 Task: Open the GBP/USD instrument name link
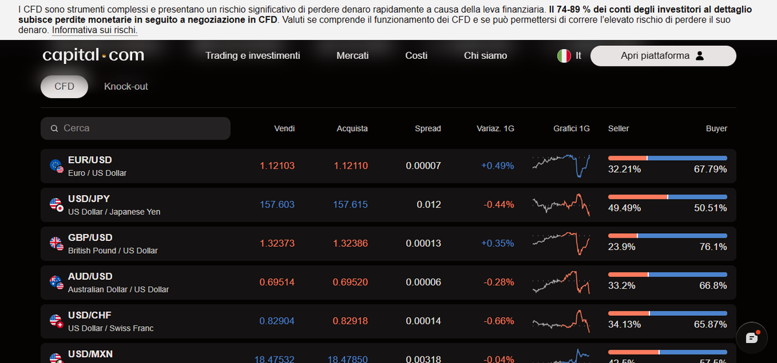(x=90, y=237)
